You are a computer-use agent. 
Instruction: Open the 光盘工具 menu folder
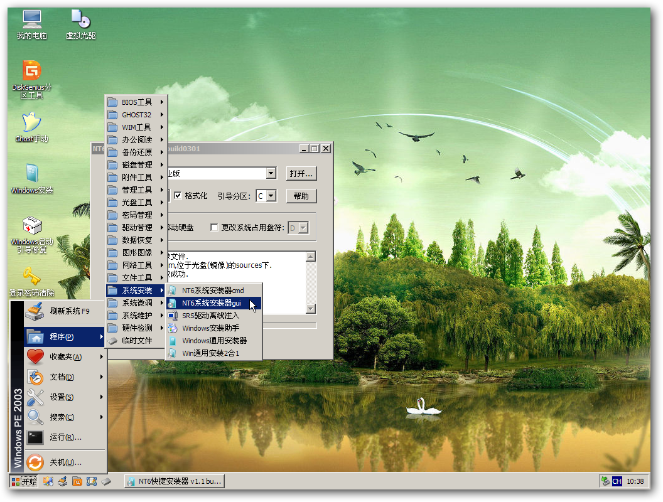pyautogui.click(x=136, y=203)
